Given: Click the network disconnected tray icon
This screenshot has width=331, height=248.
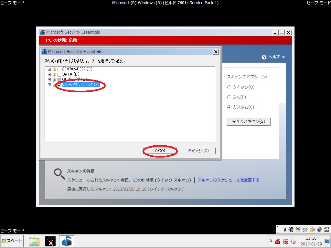Looking at the screenshot, I should click(x=285, y=241).
